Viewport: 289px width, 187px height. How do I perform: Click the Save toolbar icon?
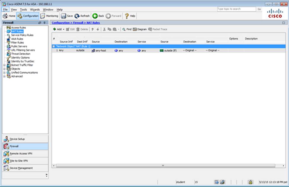(x=63, y=16)
